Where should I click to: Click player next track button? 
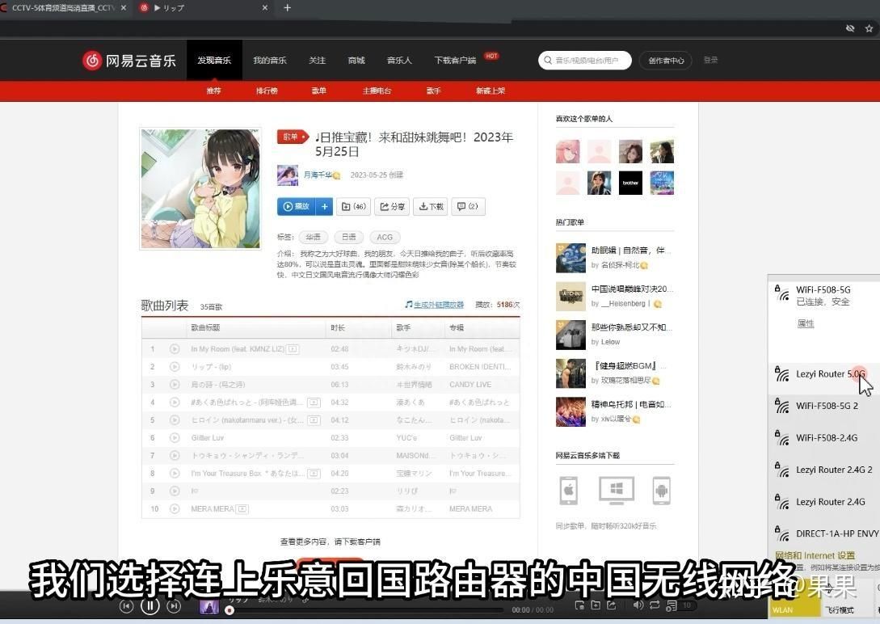pyautogui.click(x=174, y=606)
